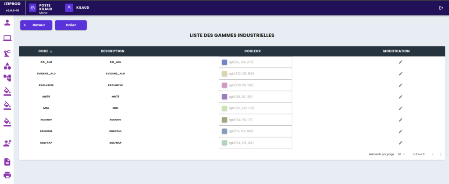
Task: Open the laptop workstation icon in sidebar
Action: 7,38
